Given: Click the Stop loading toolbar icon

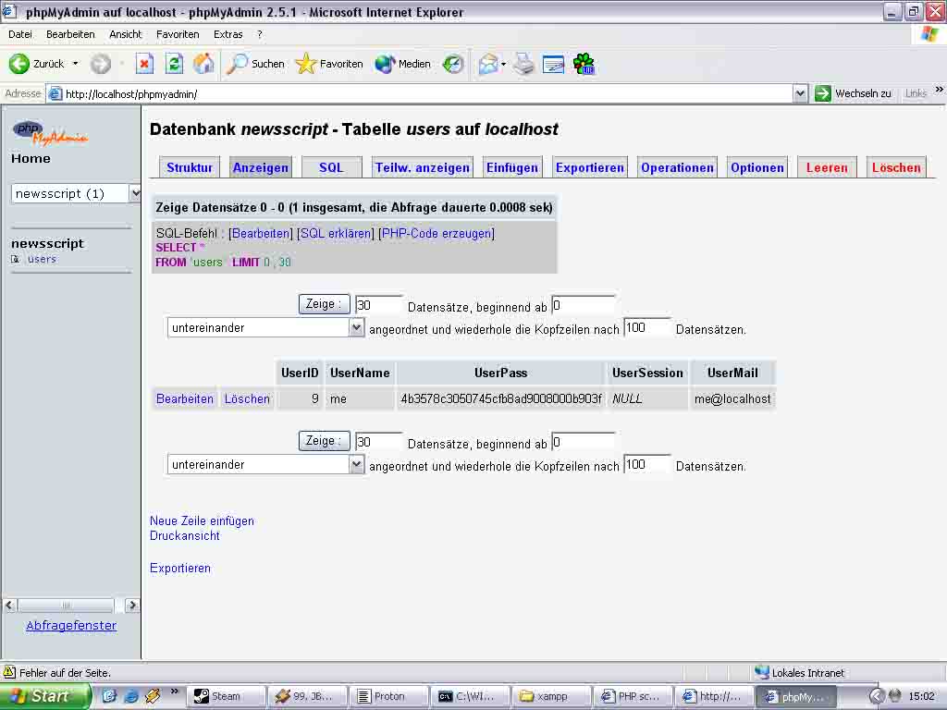Looking at the screenshot, I should (x=144, y=64).
